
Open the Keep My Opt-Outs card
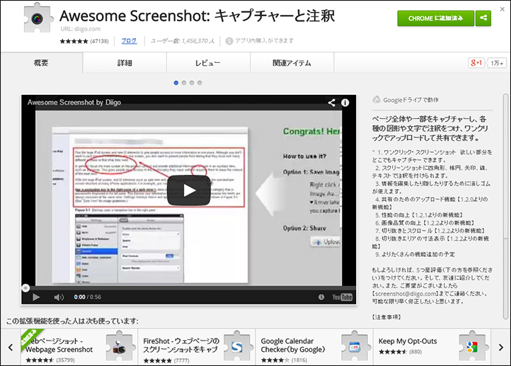pos(432,347)
